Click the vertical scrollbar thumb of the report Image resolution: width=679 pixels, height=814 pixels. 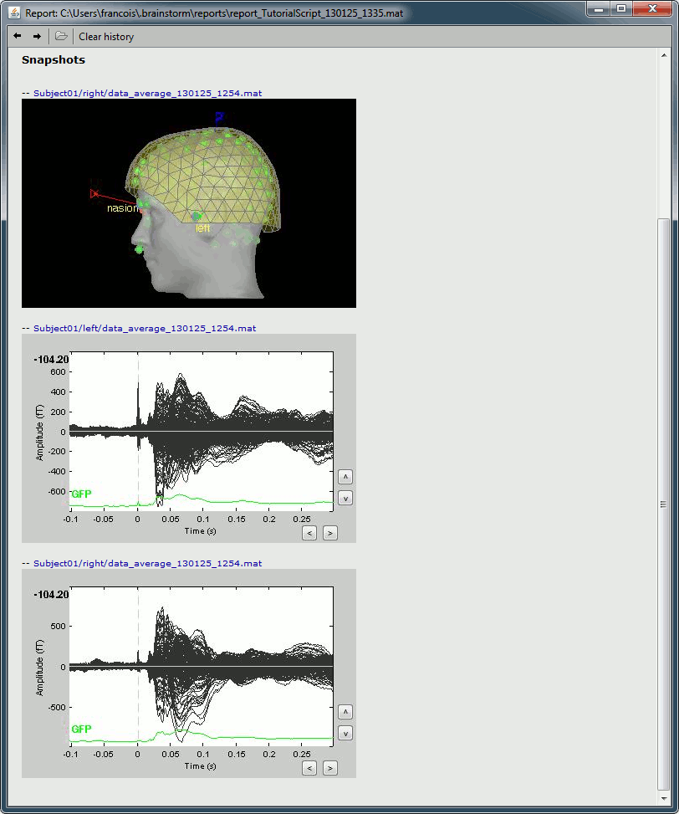pos(664,502)
